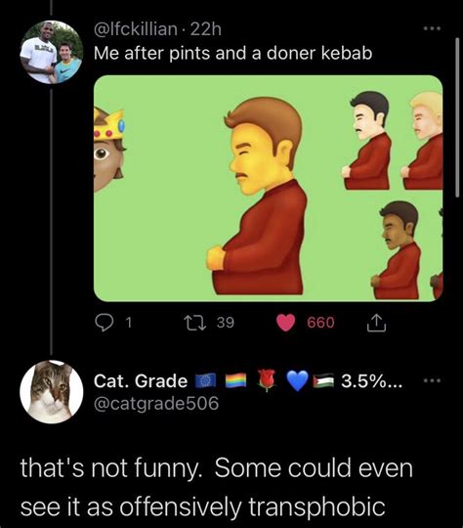Click the retweet count 39
This screenshot has height=528, width=463.
226,323
